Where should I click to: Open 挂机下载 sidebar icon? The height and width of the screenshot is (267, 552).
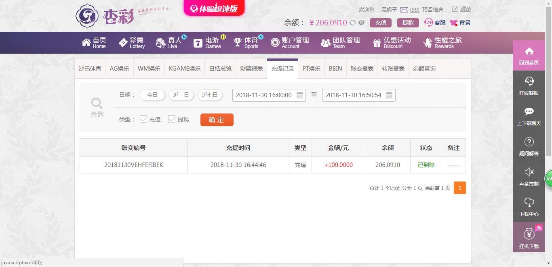pyautogui.click(x=529, y=237)
